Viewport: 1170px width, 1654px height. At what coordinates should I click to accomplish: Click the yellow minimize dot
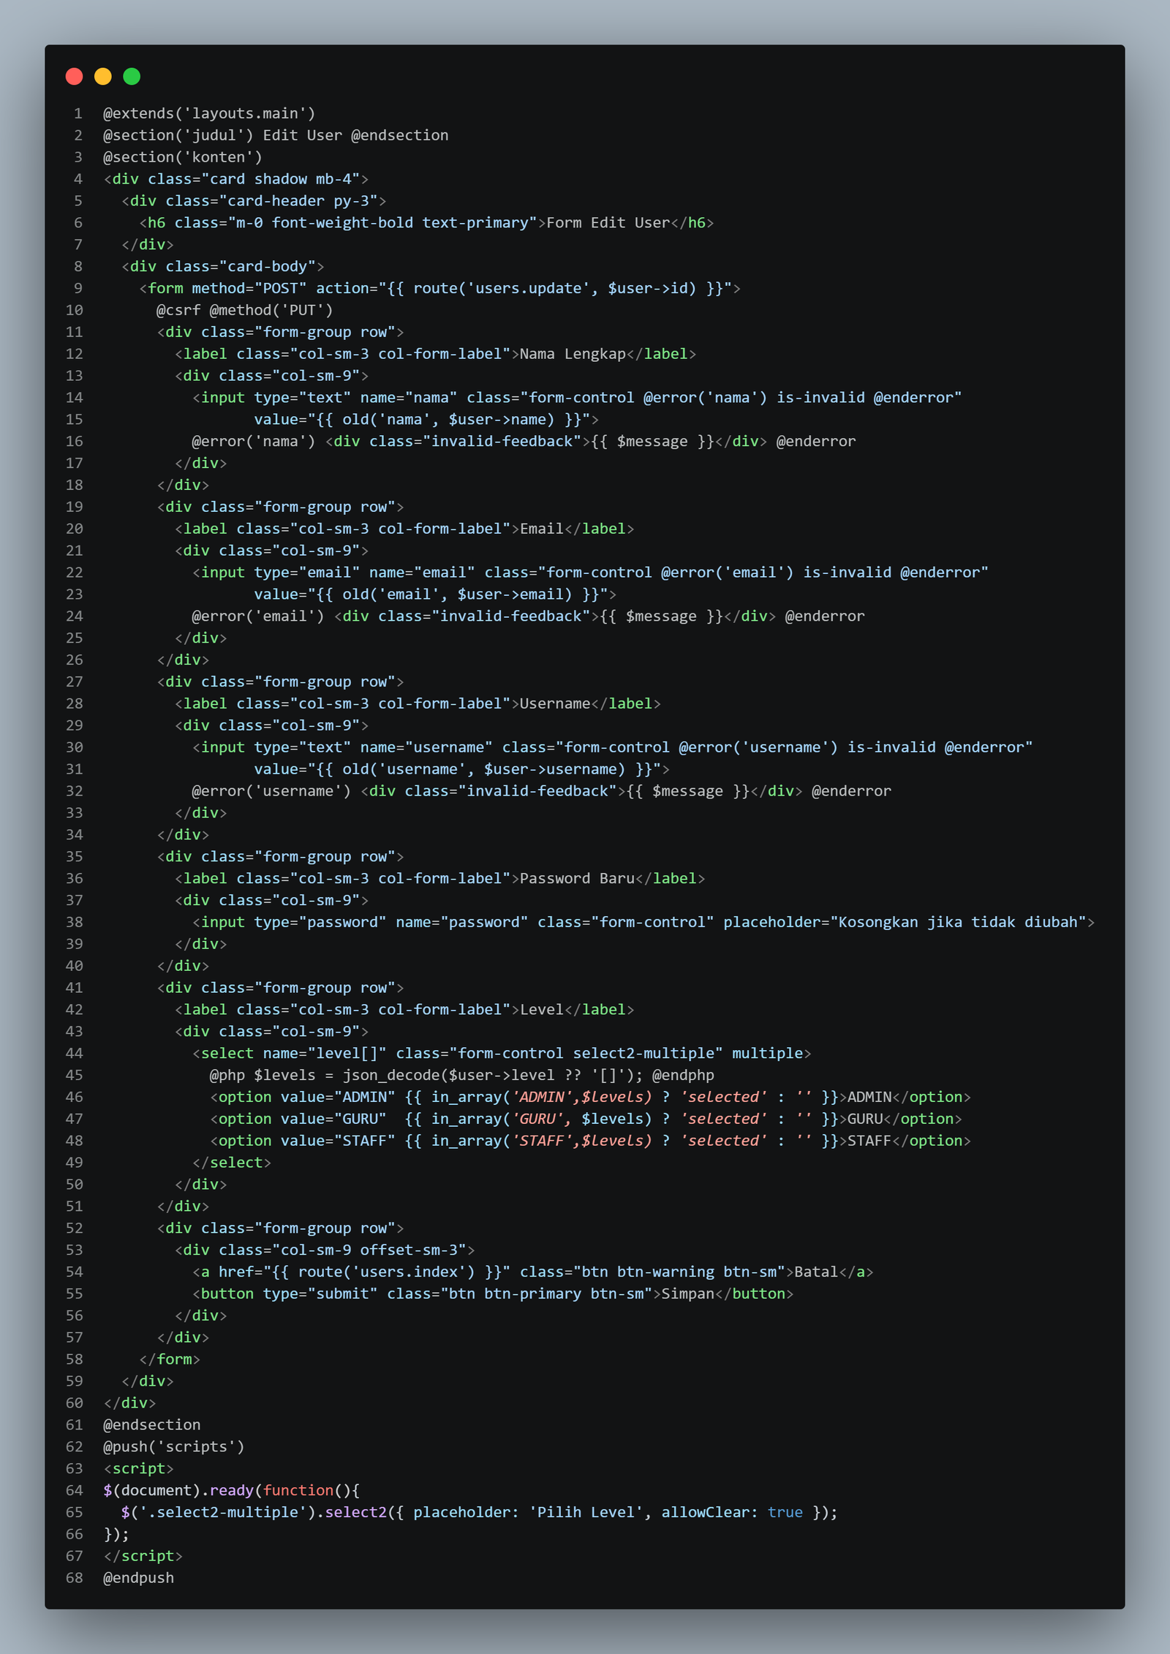tap(103, 76)
